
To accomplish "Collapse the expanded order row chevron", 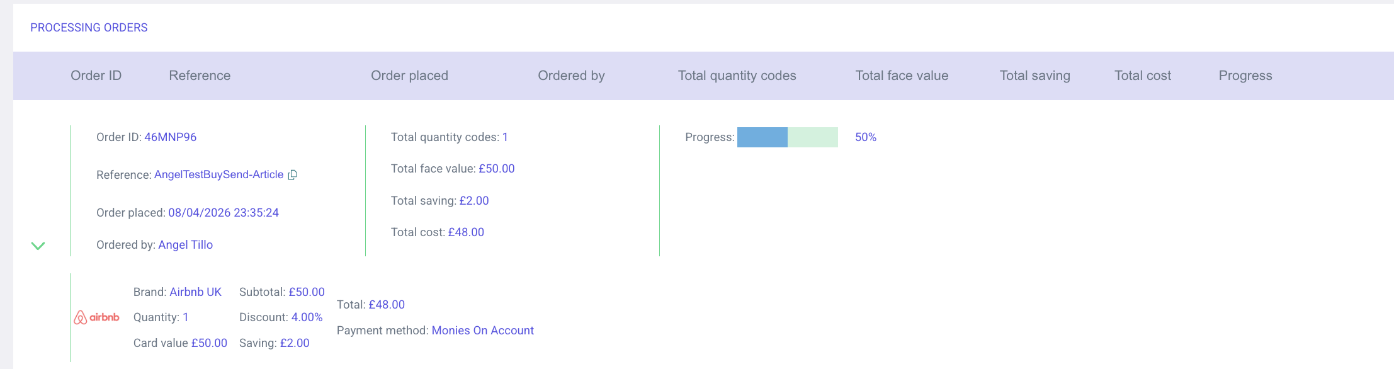I will coord(38,246).
